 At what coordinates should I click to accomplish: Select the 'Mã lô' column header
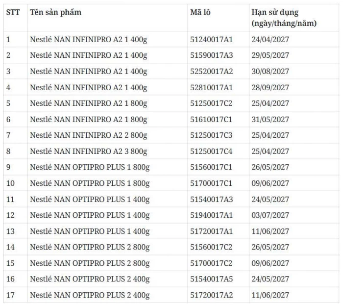tap(200, 12)
